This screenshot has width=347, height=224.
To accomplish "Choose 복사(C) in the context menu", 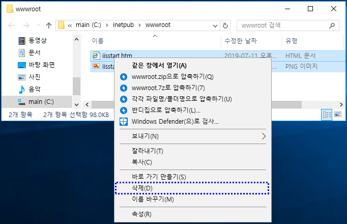I will (192, 162).
